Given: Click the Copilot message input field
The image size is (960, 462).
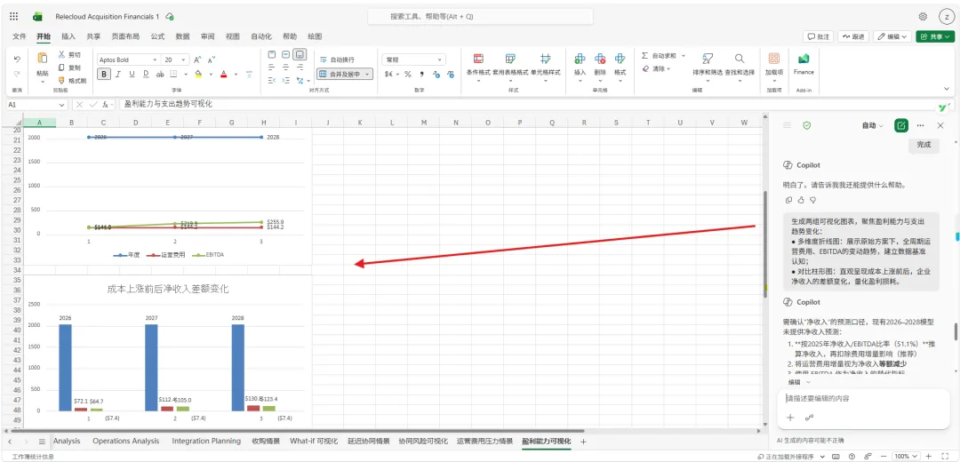Looking at the screenshot, I should 863,399.
